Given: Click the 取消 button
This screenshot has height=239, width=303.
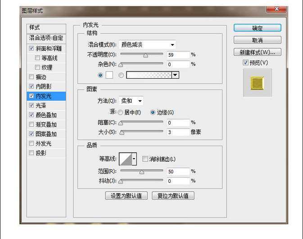Looking at the screenshot, I should pyautogui.click(x=257, y=40).
